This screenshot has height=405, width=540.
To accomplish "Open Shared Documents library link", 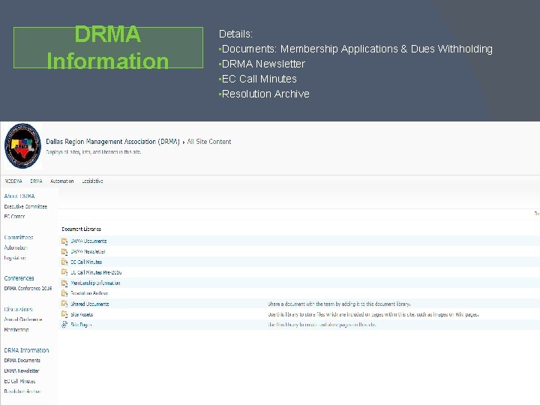I will point(90,304).
